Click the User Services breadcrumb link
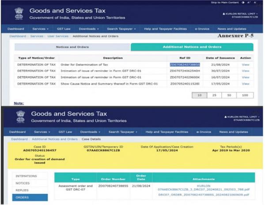265x205 pixels. point(58,36)
